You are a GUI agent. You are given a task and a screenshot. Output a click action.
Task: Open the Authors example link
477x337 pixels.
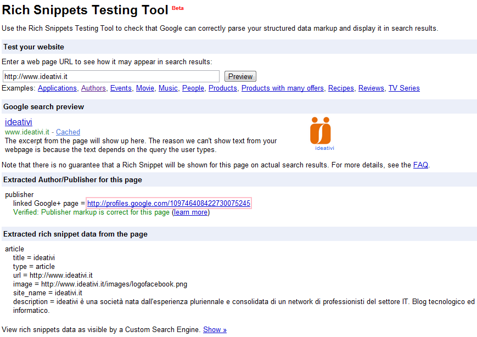[93, 88]
